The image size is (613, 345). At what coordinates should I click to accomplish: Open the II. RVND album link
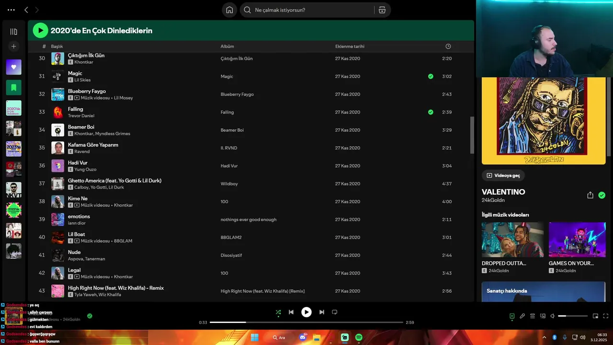point(229,148)
